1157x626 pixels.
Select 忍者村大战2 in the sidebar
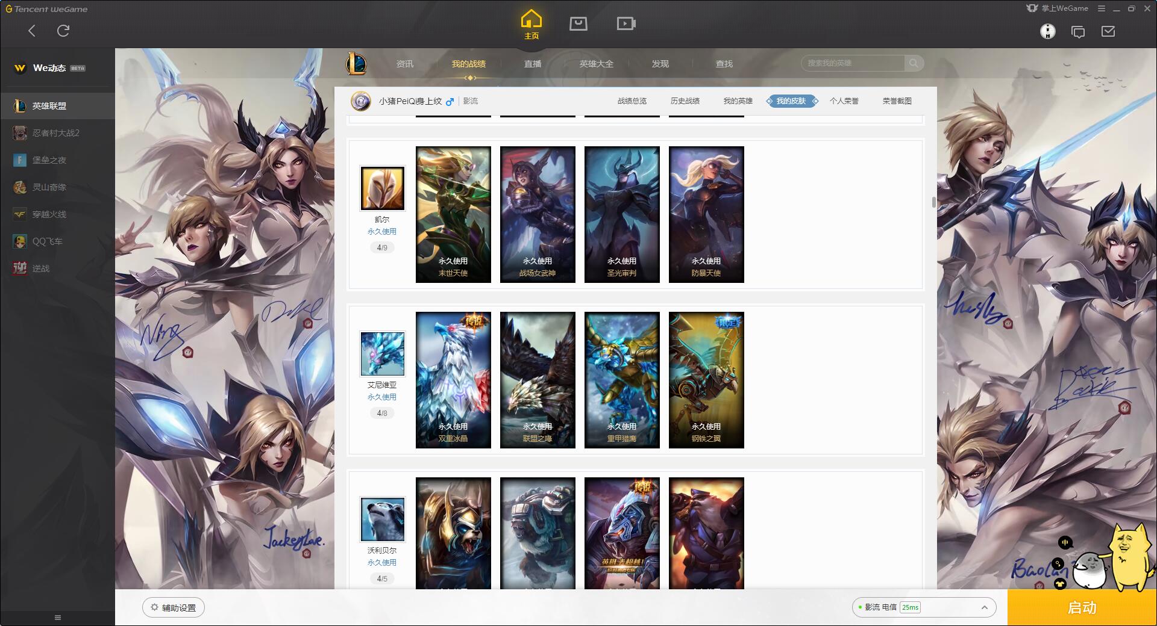click(x=57, y=133)
